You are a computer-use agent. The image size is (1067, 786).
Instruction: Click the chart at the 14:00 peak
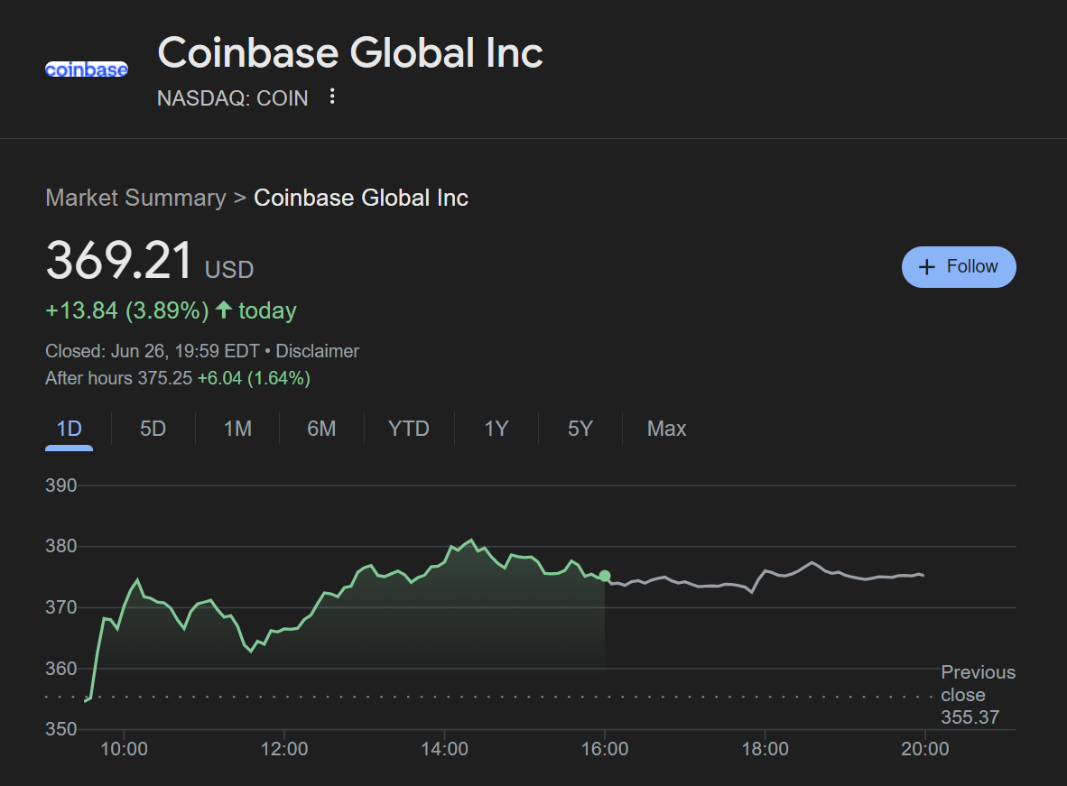point(469,541)
